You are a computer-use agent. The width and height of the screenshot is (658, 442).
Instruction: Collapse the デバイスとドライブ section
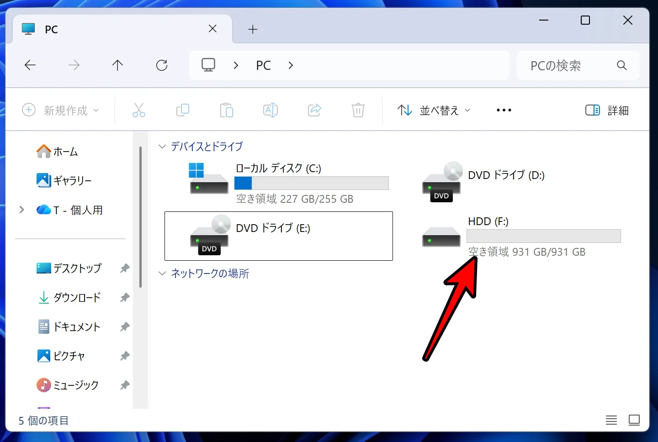(162, 146)
